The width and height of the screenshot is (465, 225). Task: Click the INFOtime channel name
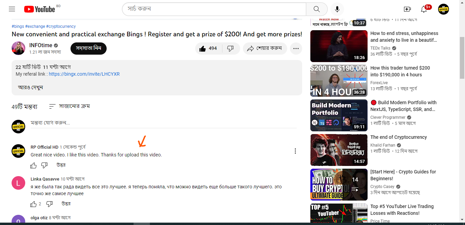[41, 45]
